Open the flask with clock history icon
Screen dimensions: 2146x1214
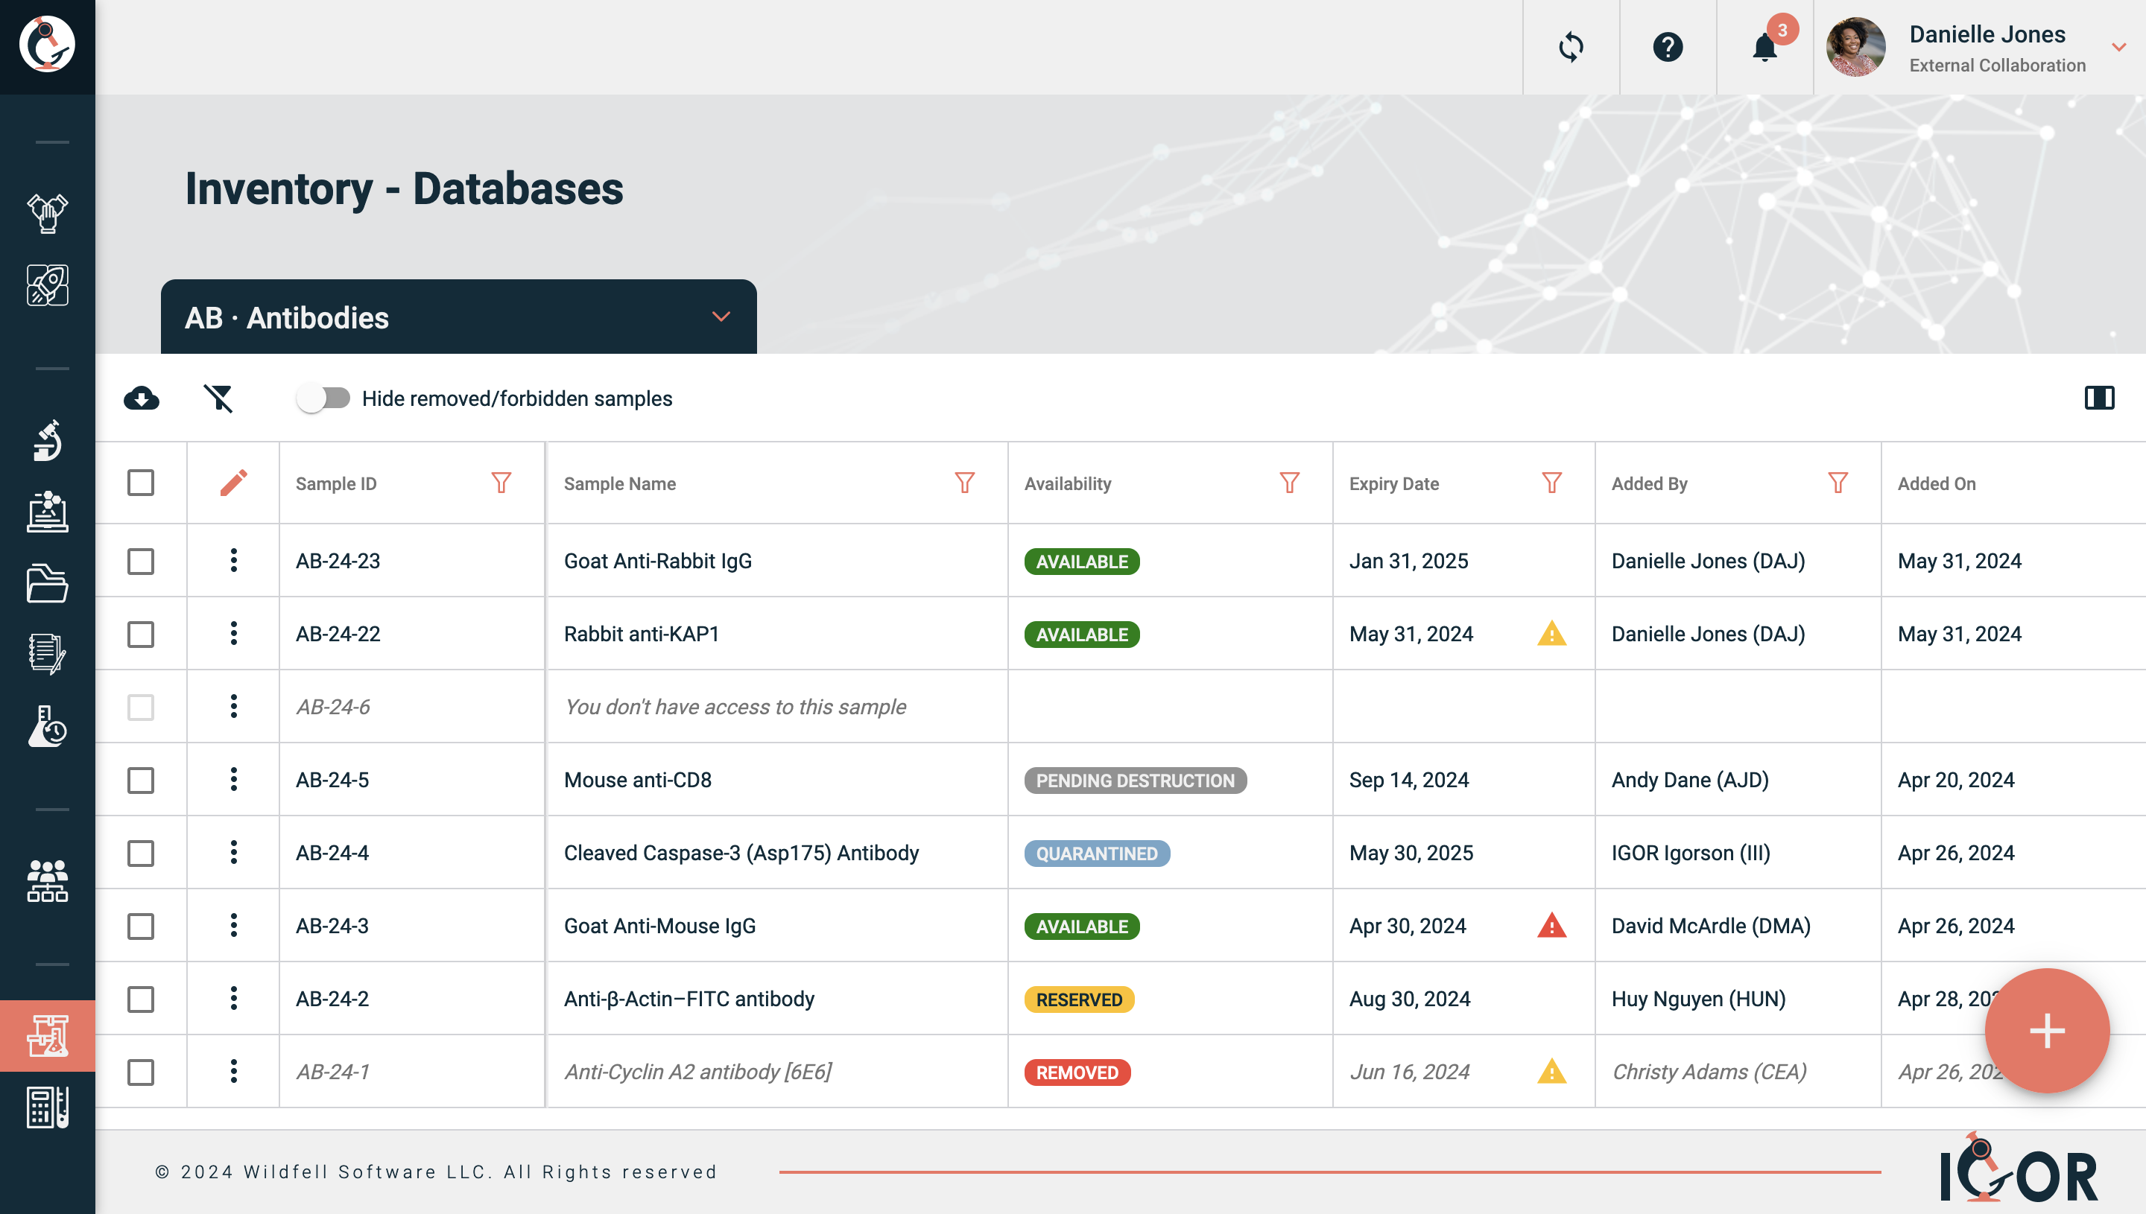pyautogui.click(x=48, y=726)
